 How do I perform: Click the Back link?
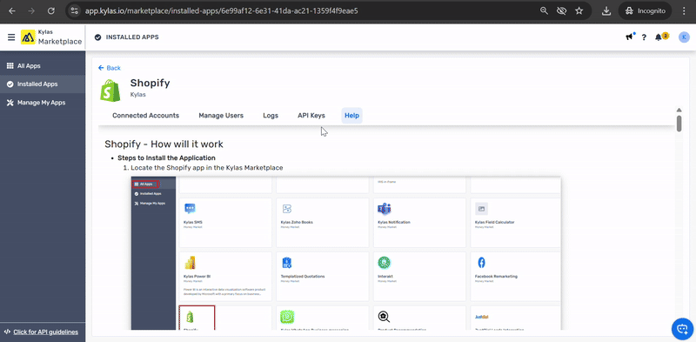click(110, 68)
